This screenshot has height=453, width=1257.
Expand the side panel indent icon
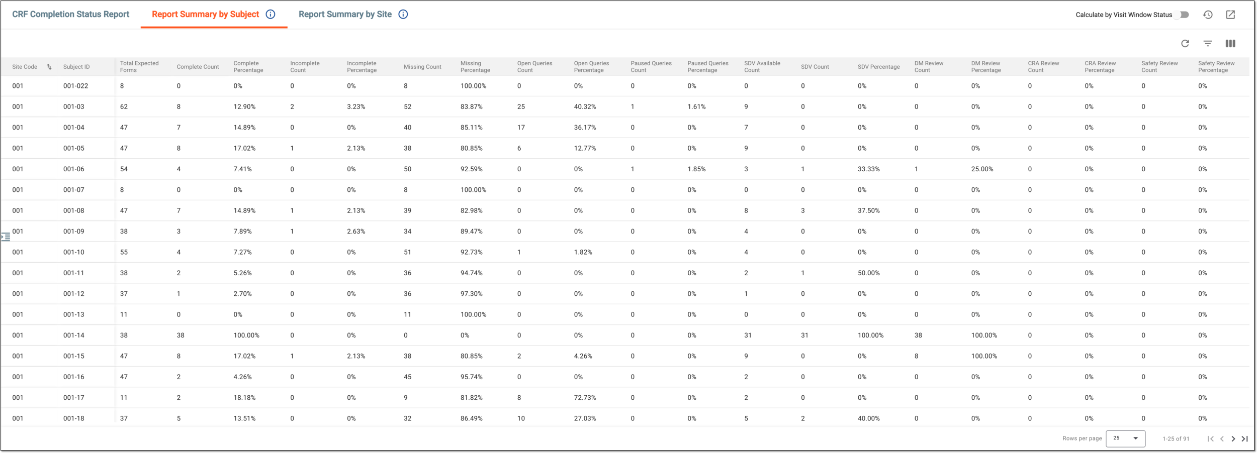tap(6, 237)
